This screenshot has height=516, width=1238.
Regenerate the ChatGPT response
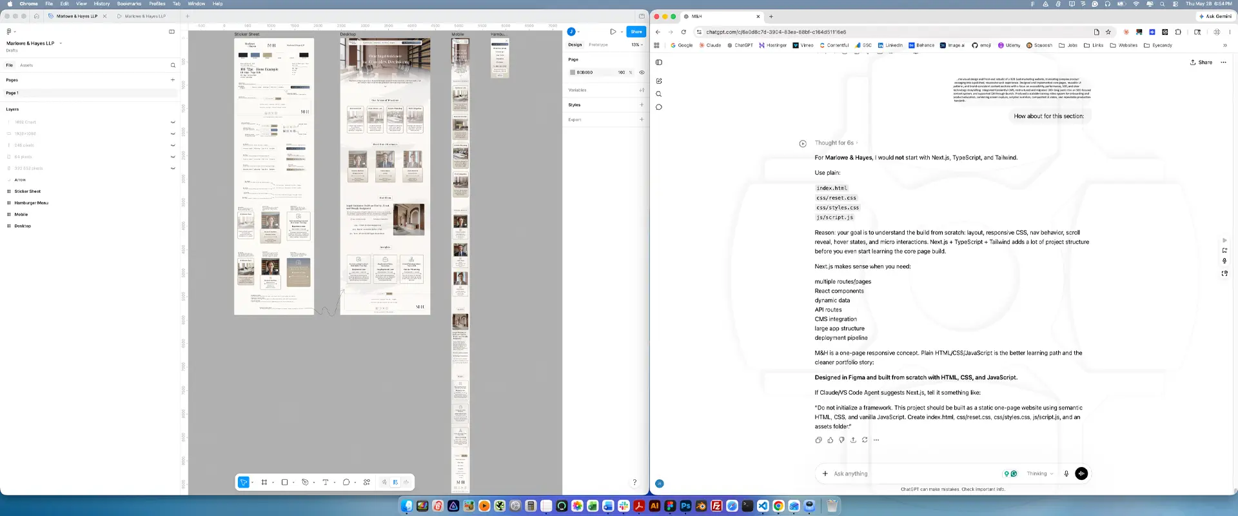pyautogui.click(x=865, y=440)
